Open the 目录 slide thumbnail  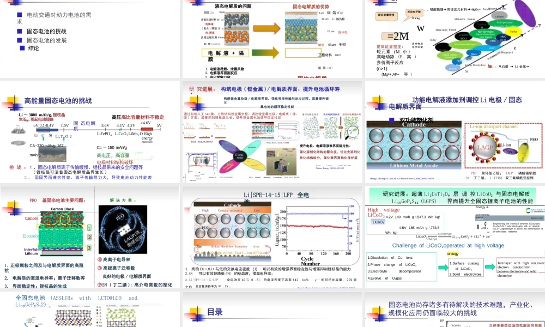coord(272,309)
